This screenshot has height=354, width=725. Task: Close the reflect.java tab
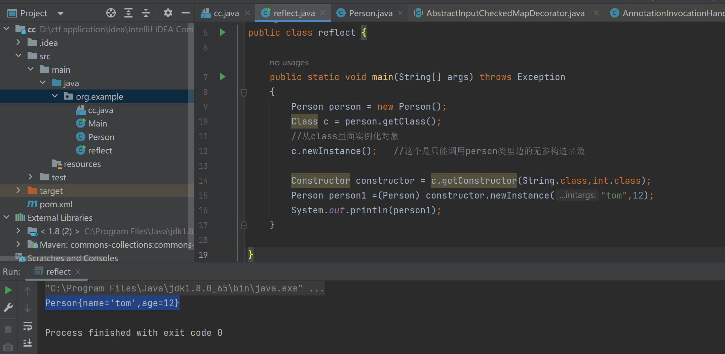[x=323, y=13]
